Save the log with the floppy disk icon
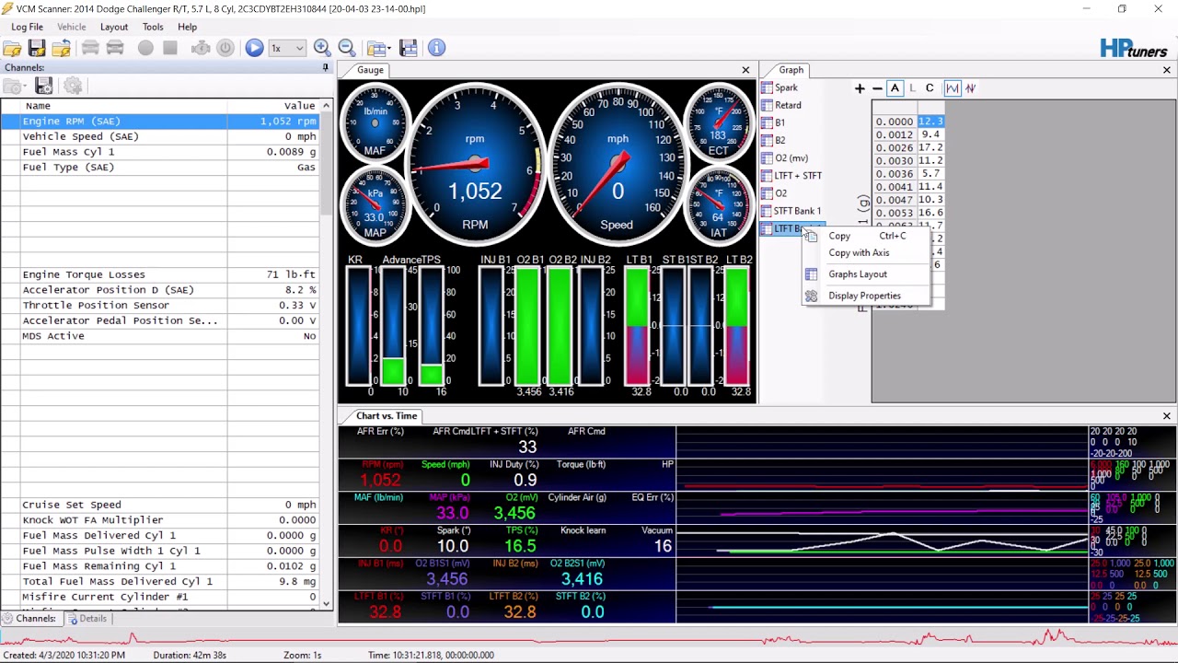Screen dimensions: 1178x663 coord(37,48)
